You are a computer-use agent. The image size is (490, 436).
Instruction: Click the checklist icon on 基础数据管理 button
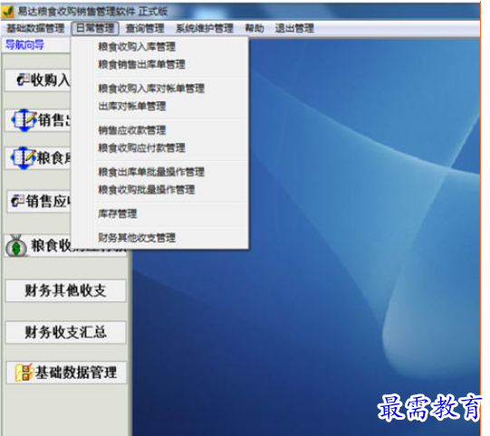click(x=24, y=373)
